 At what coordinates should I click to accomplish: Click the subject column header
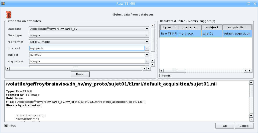click(212, 27)
